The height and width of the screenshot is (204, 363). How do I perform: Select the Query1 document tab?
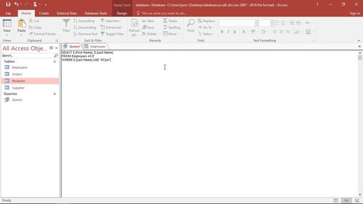tap(71, 46)
